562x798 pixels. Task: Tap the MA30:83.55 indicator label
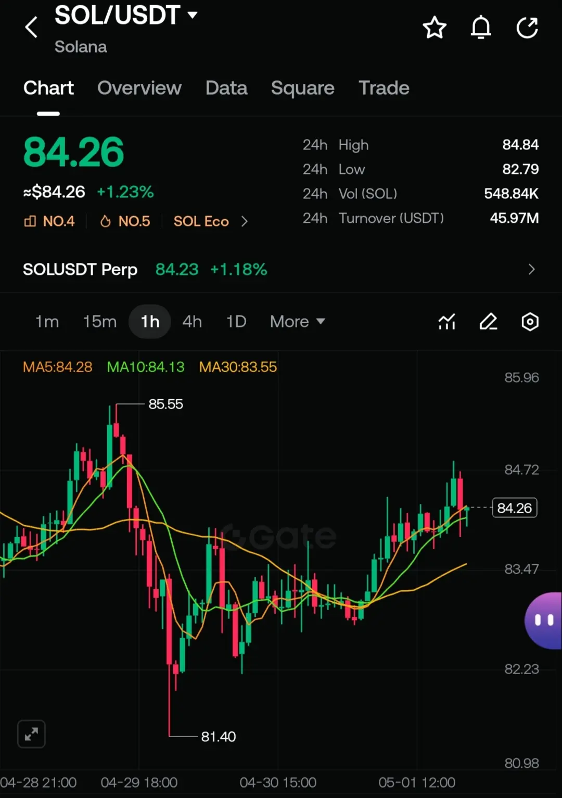[x=238, y=367]
